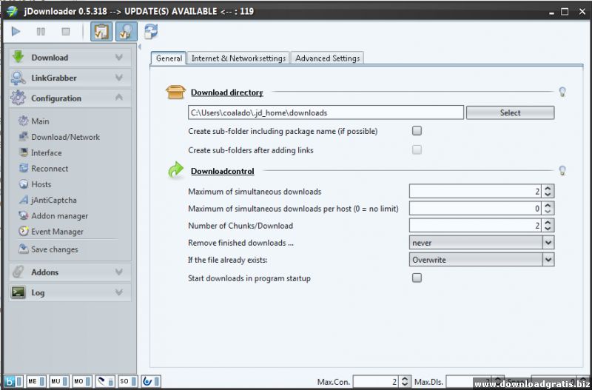Click the Log terminal icon
This screenshot has width=592, height=390.
point(18,292)
